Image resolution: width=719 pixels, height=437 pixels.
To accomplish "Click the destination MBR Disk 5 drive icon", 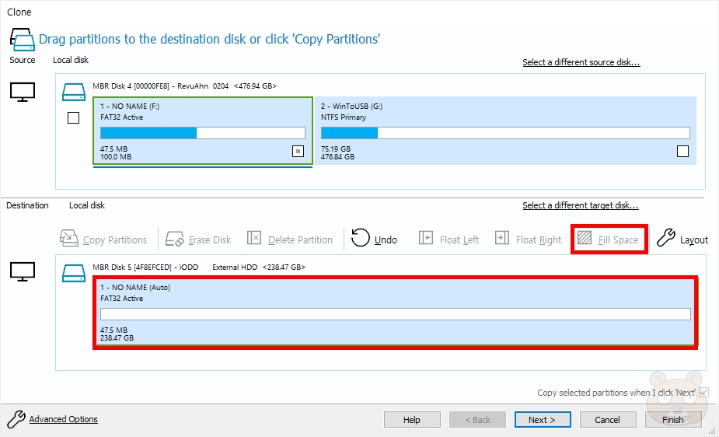I will pos(74,273).
